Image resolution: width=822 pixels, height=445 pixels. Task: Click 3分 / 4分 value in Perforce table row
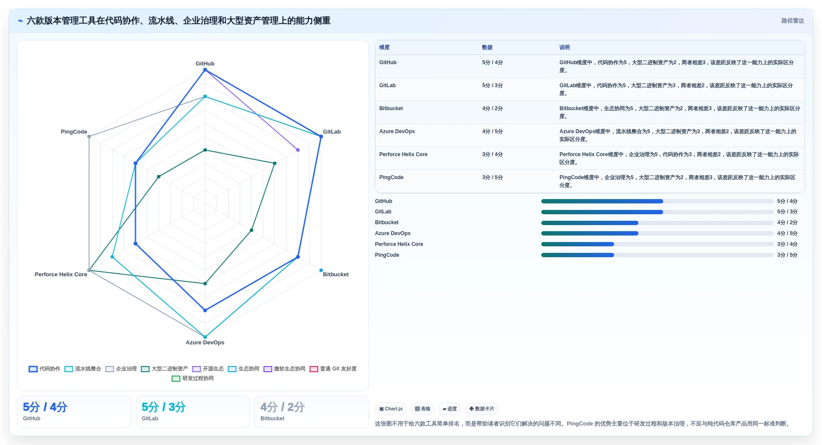coord(492,154)
